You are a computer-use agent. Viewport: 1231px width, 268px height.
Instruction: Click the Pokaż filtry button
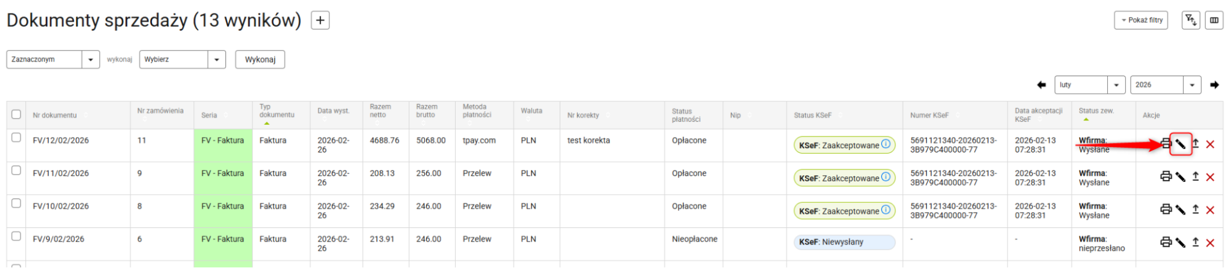(x=1142, y=20)
